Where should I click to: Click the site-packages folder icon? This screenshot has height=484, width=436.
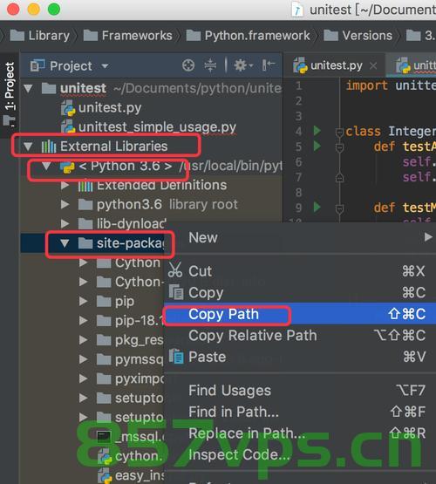(85, 243)
